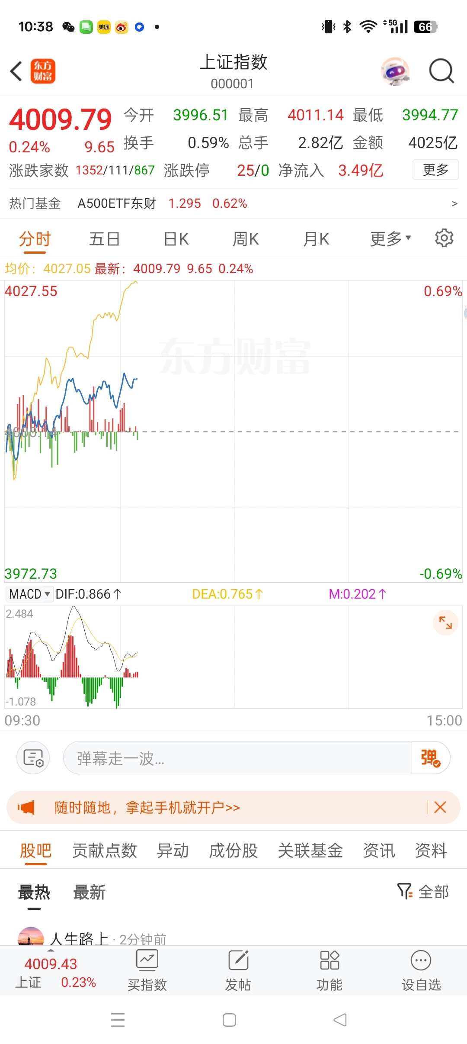
Task: Open the 全部 filter dropdown
Action: (x=423, y=892)
